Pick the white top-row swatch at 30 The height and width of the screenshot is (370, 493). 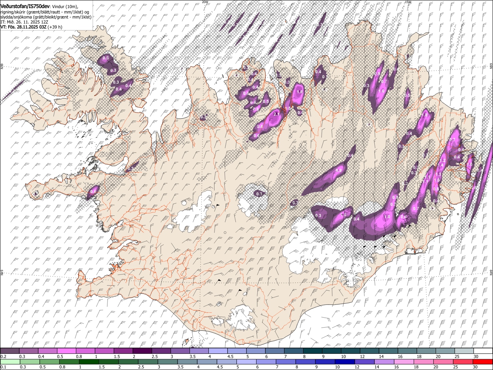pos(483,351)
